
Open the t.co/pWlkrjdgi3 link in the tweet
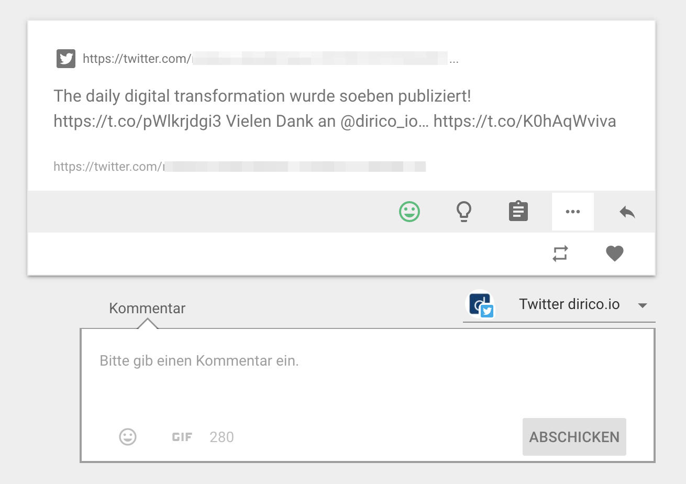(137, 122)
